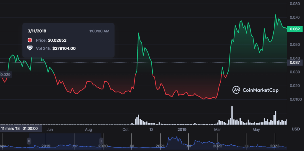Screen dimensions: 304x151
Task: Click 2021 marker in range navigator
Action: click(160, 146)
